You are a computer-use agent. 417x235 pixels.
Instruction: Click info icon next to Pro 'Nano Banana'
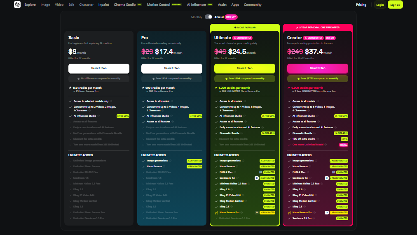164,166
